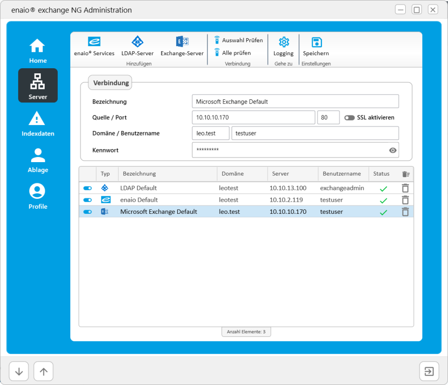Toggle Microsoft Exchange Default connection switch

click(x=87, y=212)
